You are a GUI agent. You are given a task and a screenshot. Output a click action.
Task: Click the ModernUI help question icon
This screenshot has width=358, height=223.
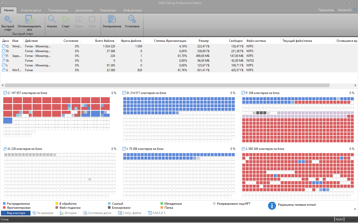355,10
